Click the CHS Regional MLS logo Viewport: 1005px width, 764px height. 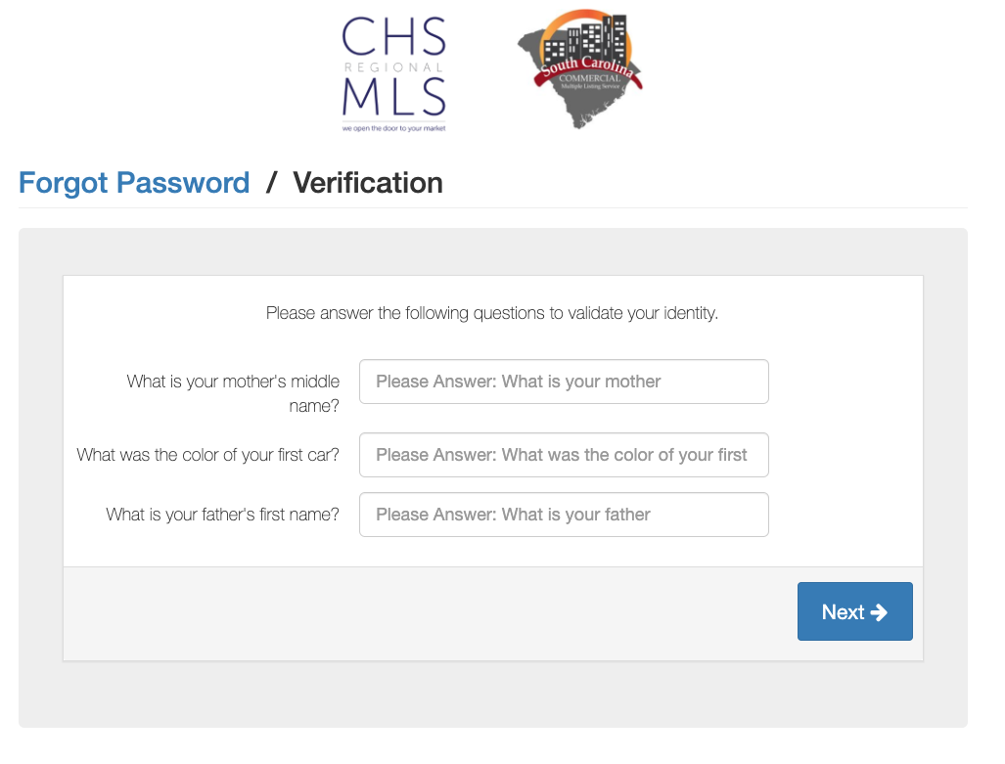point(393,68)
